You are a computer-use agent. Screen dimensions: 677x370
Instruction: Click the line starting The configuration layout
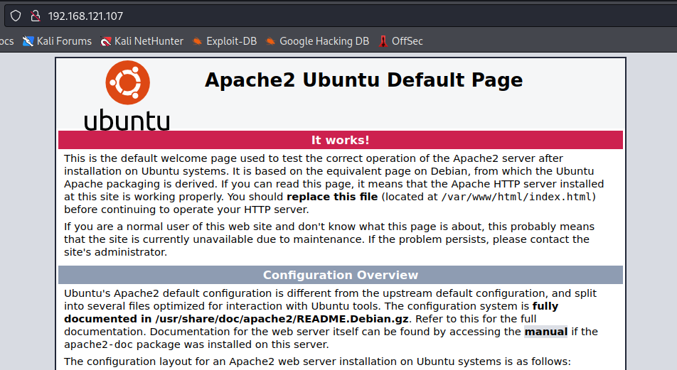pyautogui.click(x=317, y=361)
